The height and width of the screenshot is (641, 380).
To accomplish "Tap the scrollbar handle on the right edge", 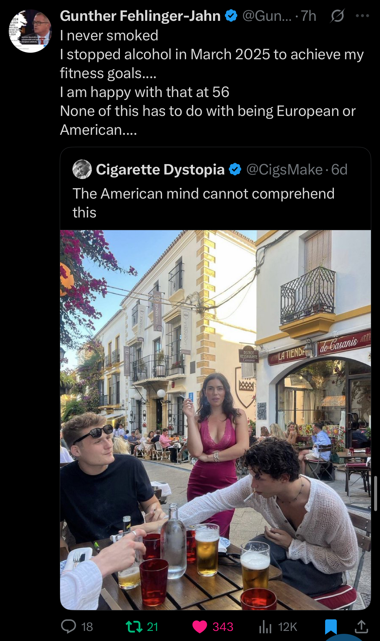I will [376, 493].
